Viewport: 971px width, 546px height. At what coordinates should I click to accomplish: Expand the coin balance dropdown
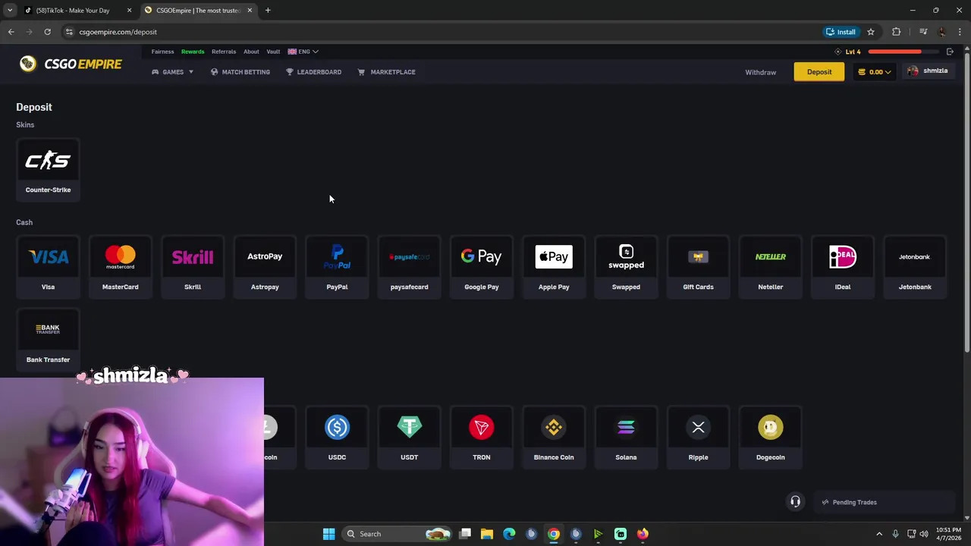tap(875, 72)
